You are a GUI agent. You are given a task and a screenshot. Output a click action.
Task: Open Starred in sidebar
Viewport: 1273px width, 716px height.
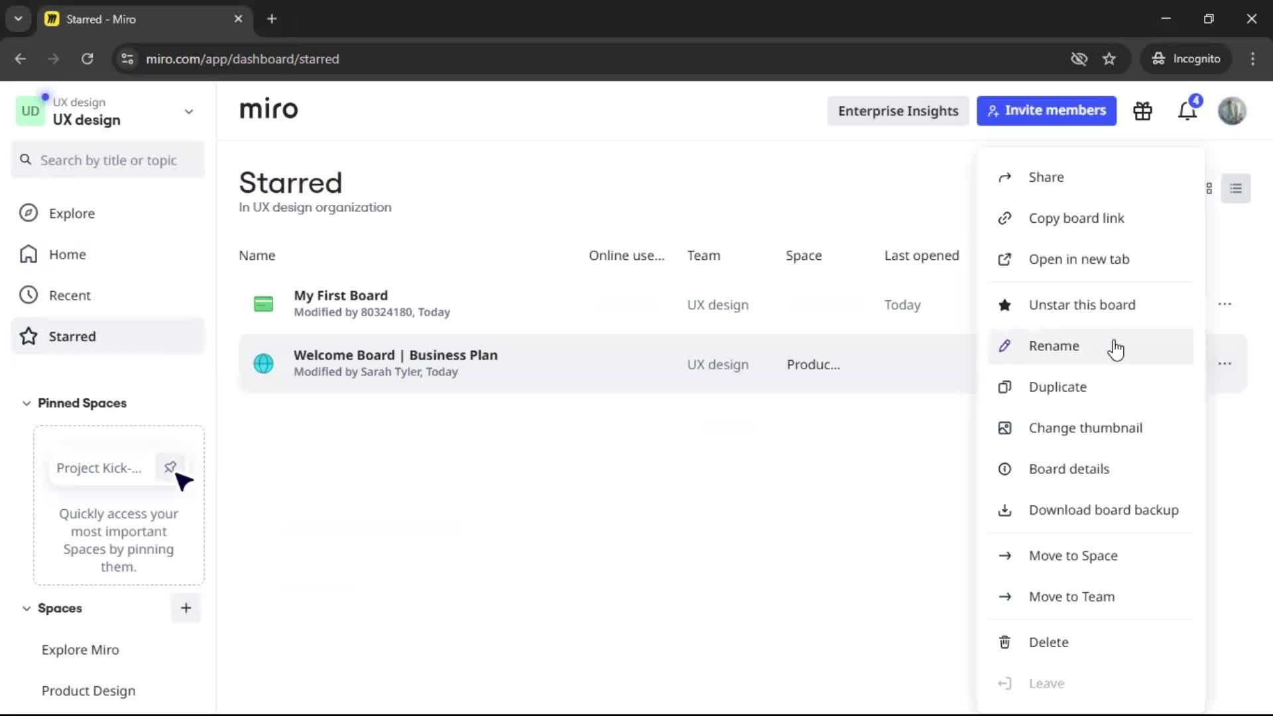pyautogui.click(x=108, y=337)
